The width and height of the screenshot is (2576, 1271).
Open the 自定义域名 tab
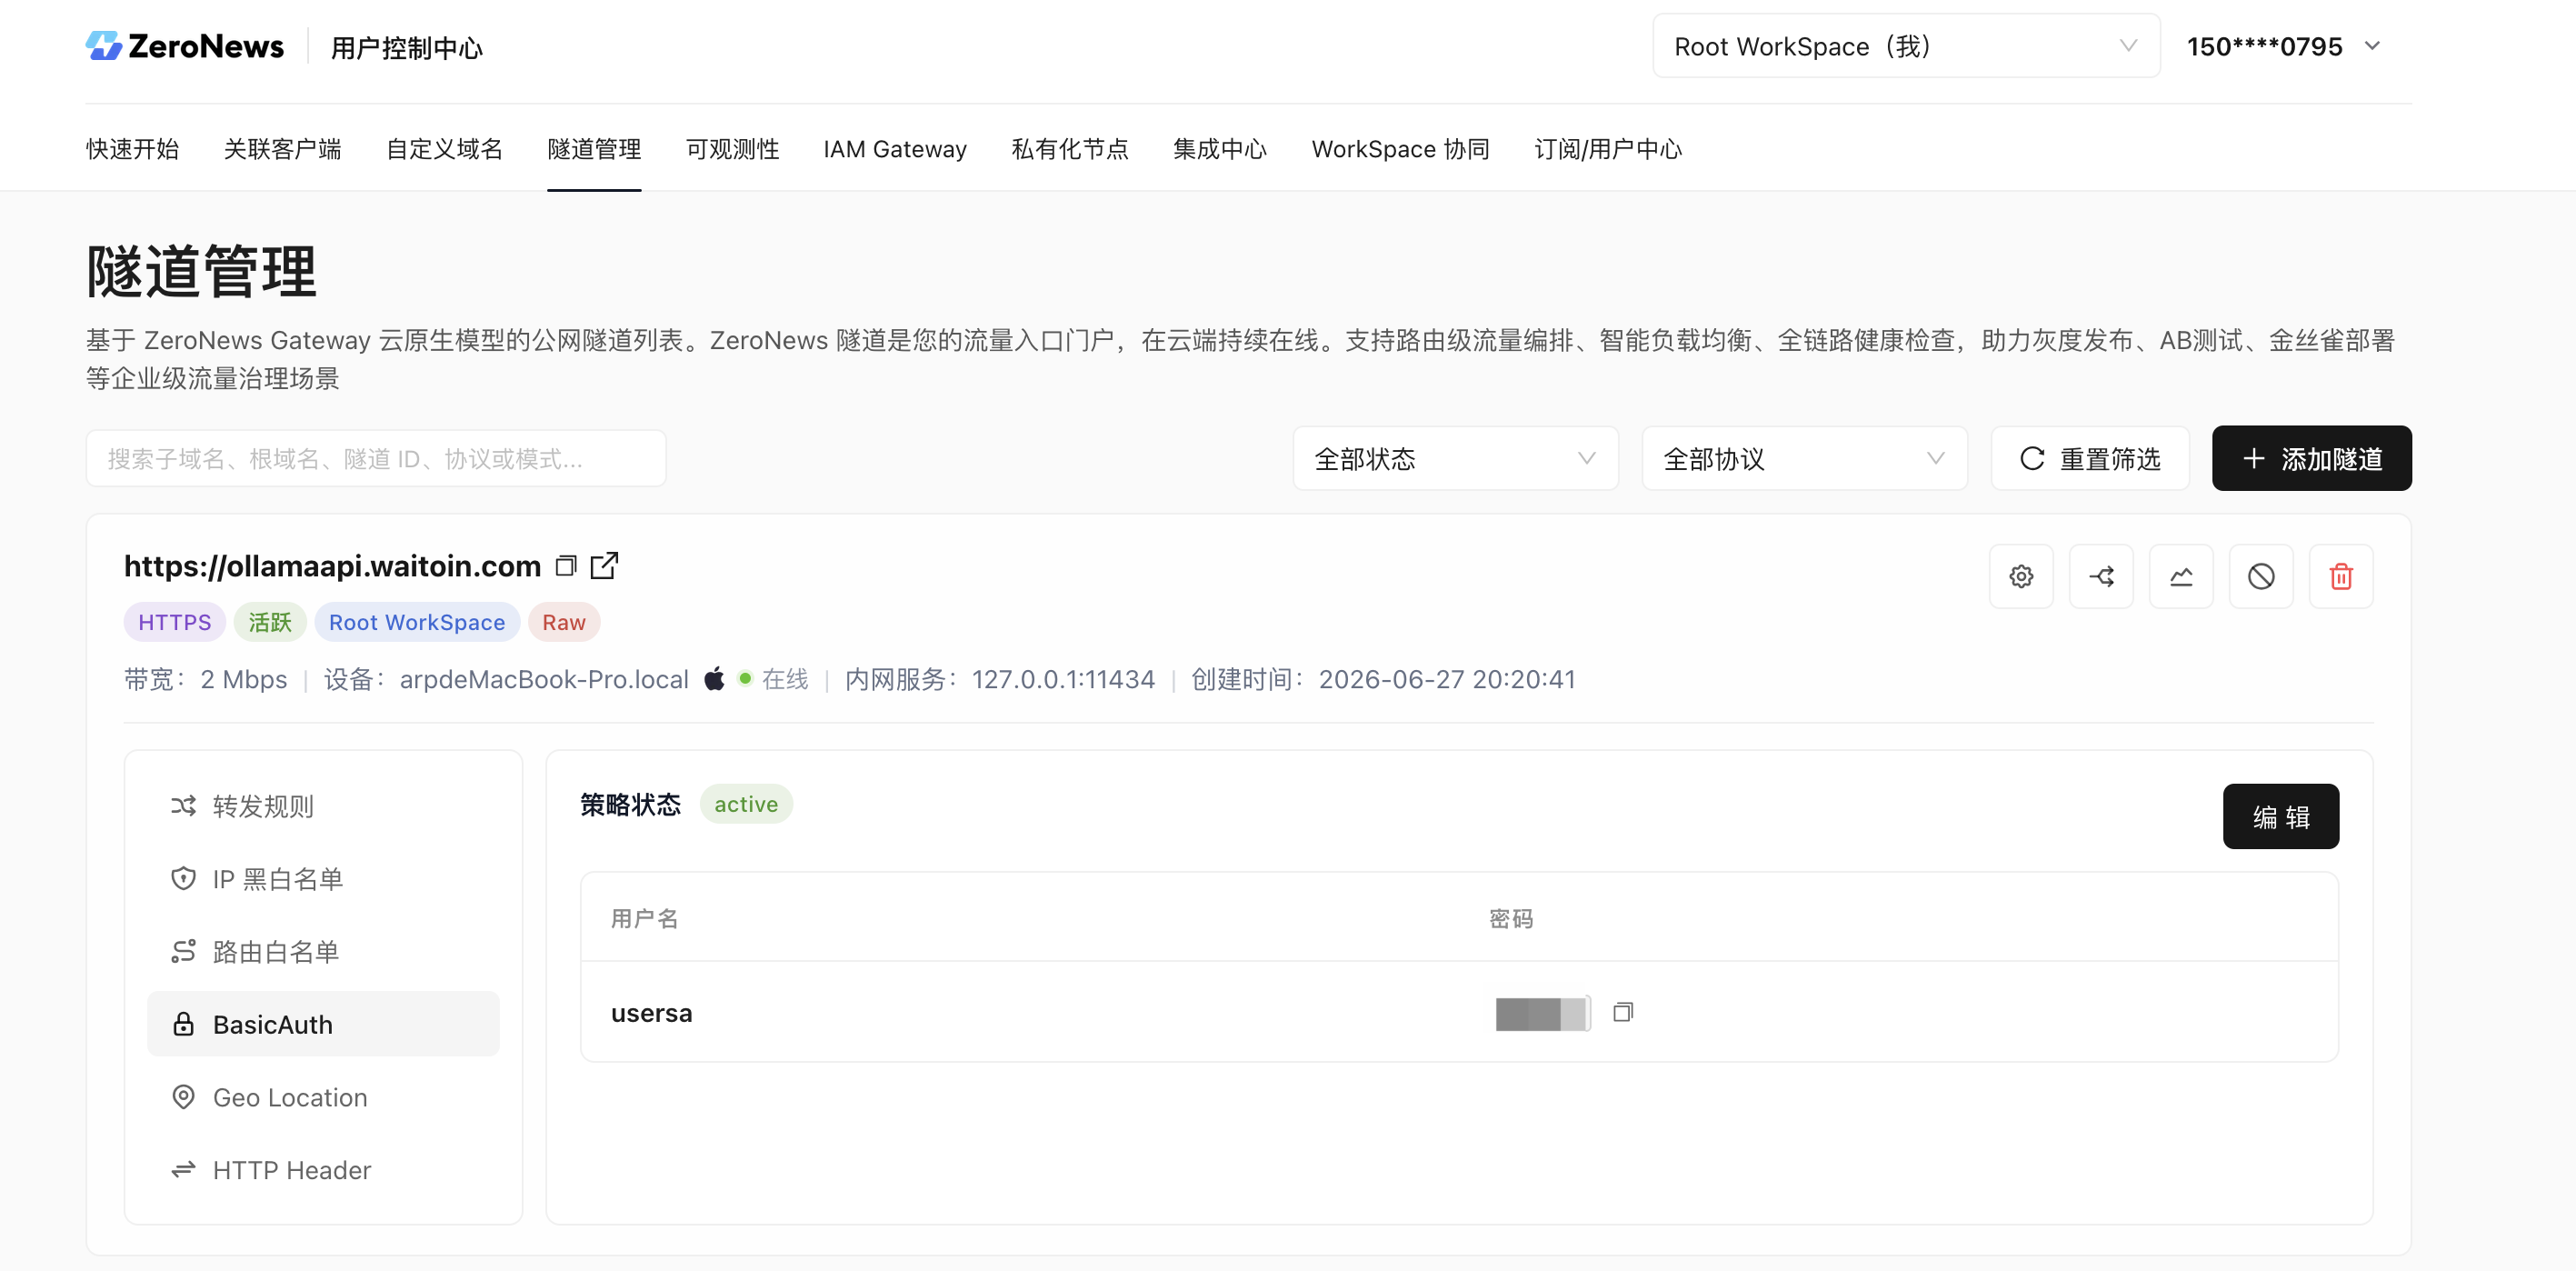(x=444, y=149)
